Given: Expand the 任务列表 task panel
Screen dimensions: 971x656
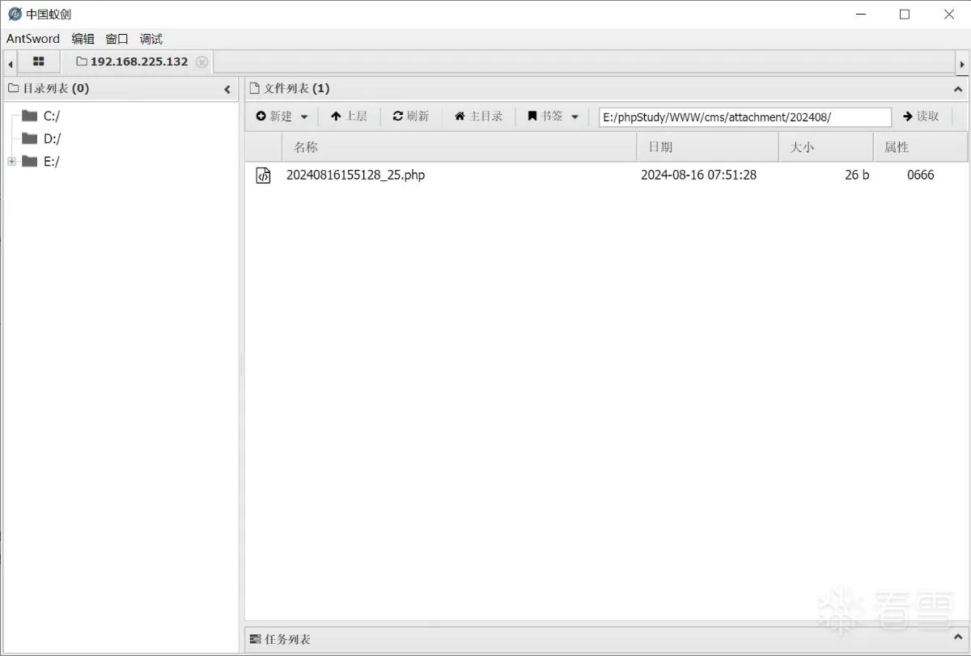Looking at the screenshot, I should (958, 639).
